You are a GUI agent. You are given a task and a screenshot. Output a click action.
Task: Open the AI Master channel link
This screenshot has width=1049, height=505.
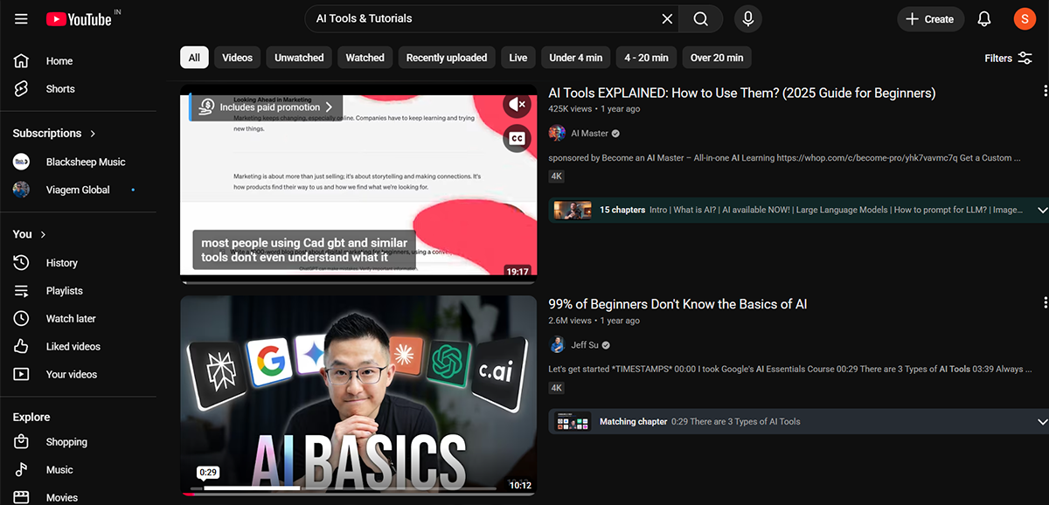pyautogui.click(x=590, y=134)
